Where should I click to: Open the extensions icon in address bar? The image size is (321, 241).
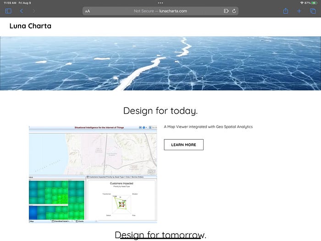pos(226,11)
